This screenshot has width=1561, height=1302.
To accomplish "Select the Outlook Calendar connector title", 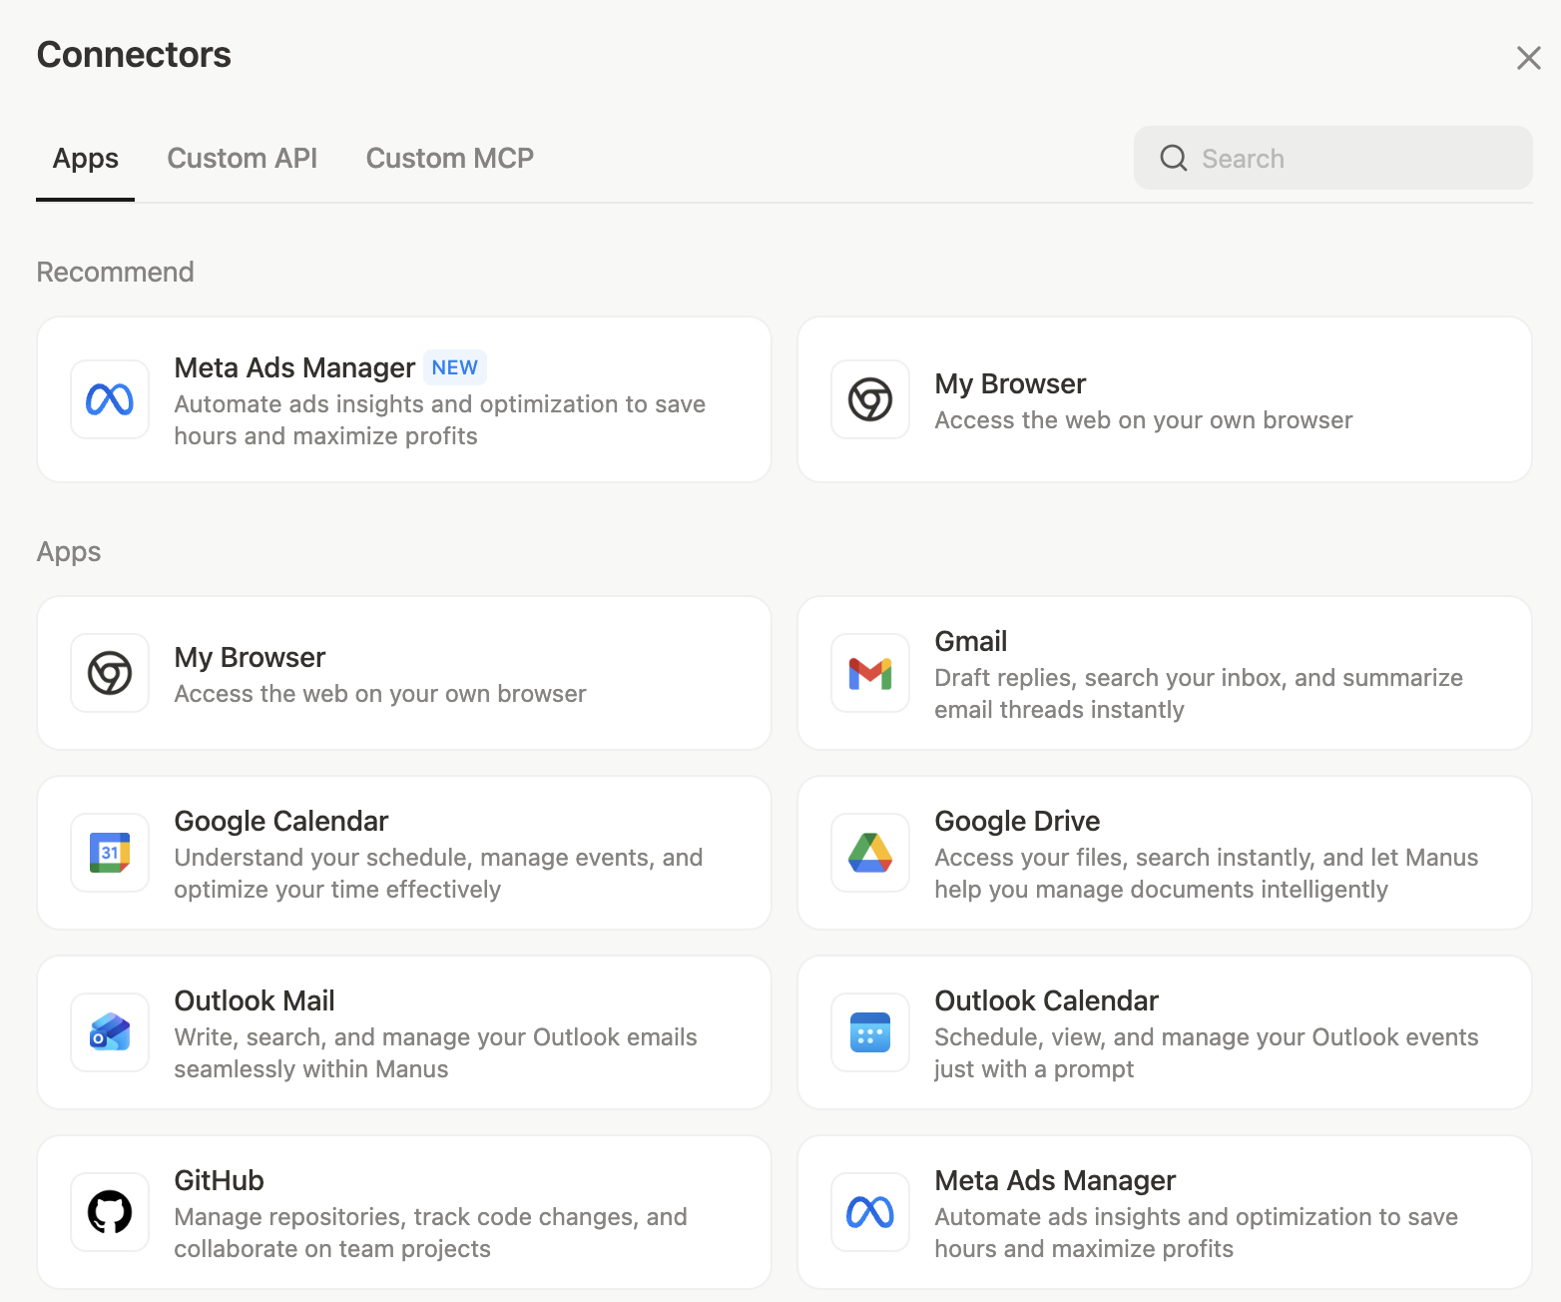I will (1046, 1001).
